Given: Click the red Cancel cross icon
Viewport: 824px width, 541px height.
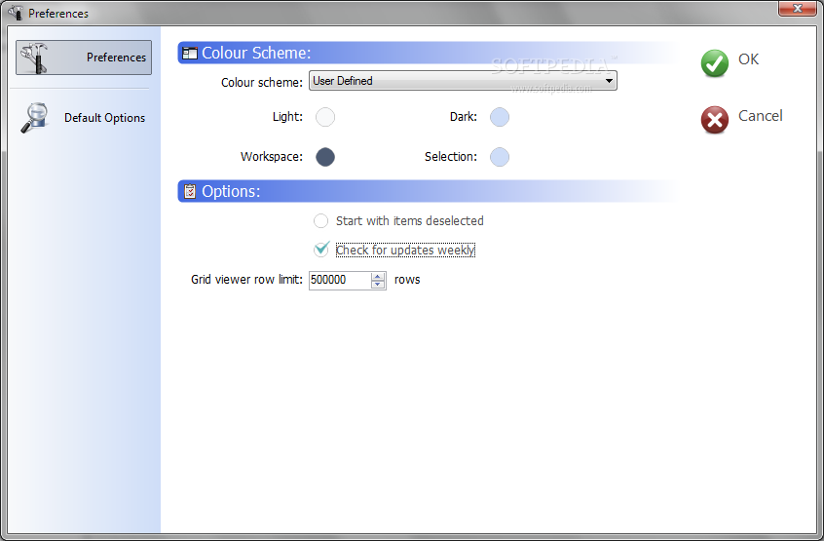Looking at the screenshot, I should click(x=715, y=120).
